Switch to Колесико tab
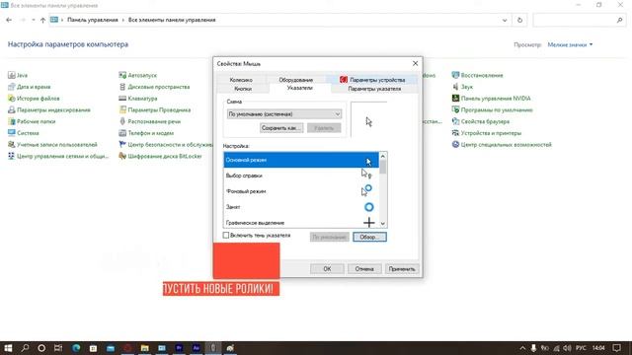 coord(241,80)
